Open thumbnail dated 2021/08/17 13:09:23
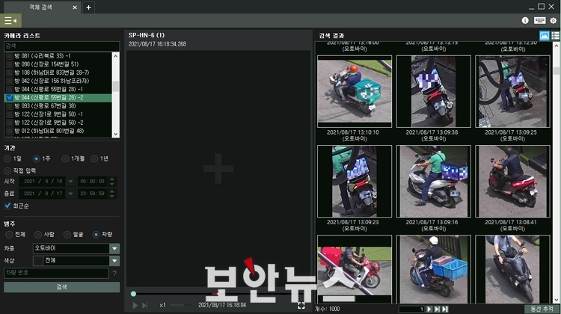The height and width of the screenshot is (314, 561). (355, 181)
